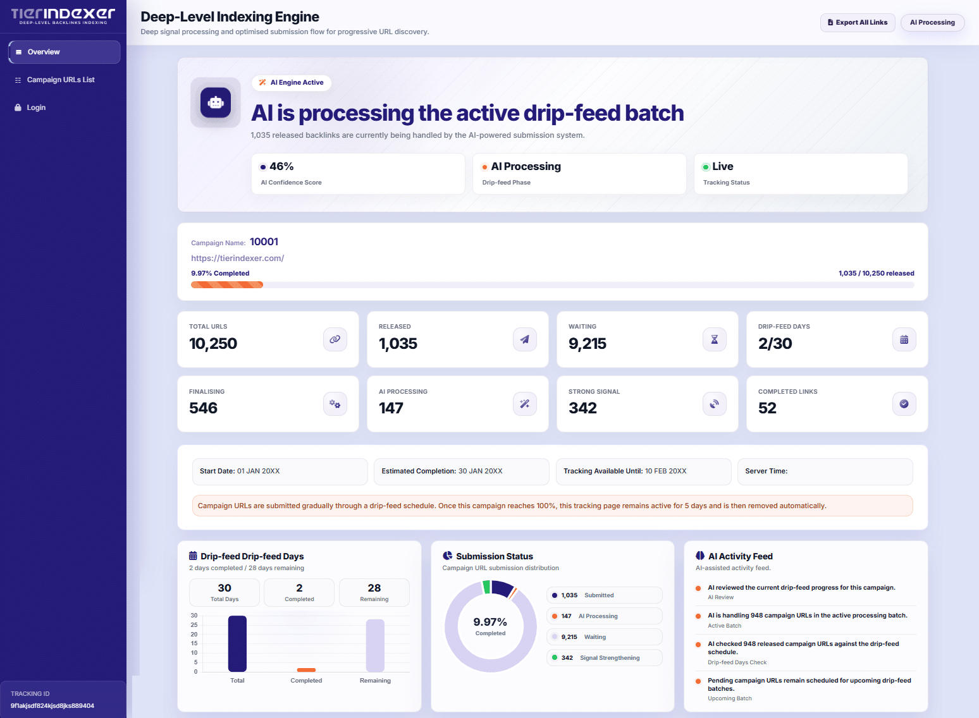This screenshot has height=718, width=979.
Task: Click the wand icon in AI Engine Active badge
Action: tap(262, 83)
